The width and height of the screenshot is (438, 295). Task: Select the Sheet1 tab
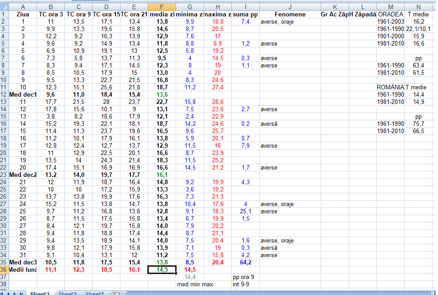tap(40, 293)
